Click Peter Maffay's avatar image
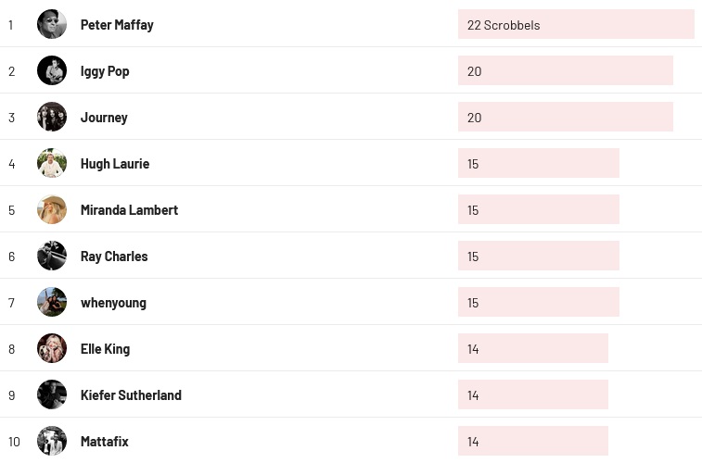Viewport: 702px width, 463px height. coord(52,24)
